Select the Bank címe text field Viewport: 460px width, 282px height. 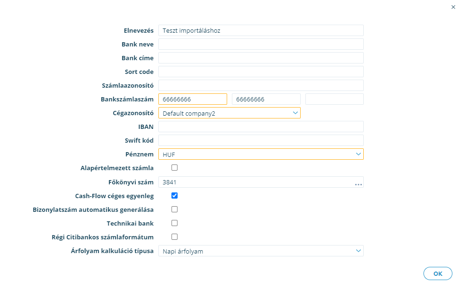coord(261,58)
